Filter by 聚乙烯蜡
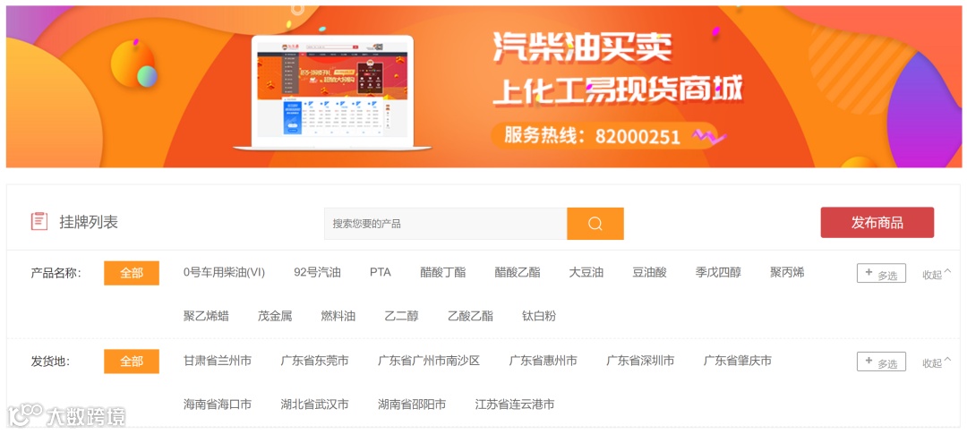This screenshot has width=967, height=434. click(206, 316)
